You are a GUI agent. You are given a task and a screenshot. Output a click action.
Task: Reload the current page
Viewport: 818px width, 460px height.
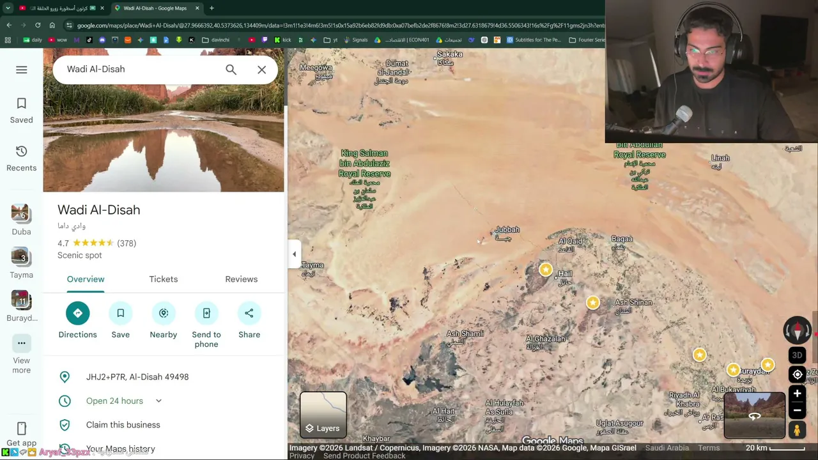tap(38, 25)
